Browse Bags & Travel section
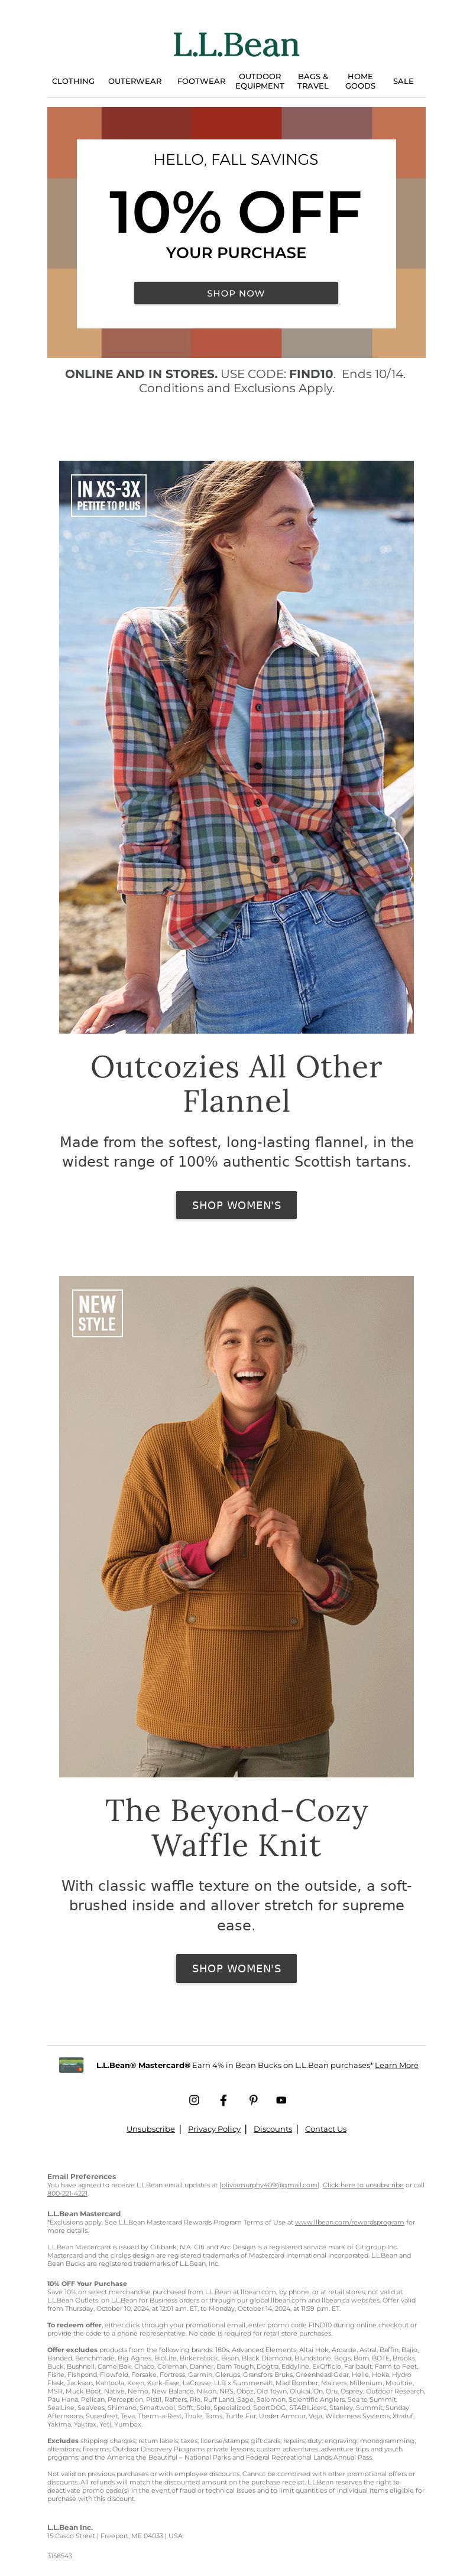 click(x=313, y=81)
